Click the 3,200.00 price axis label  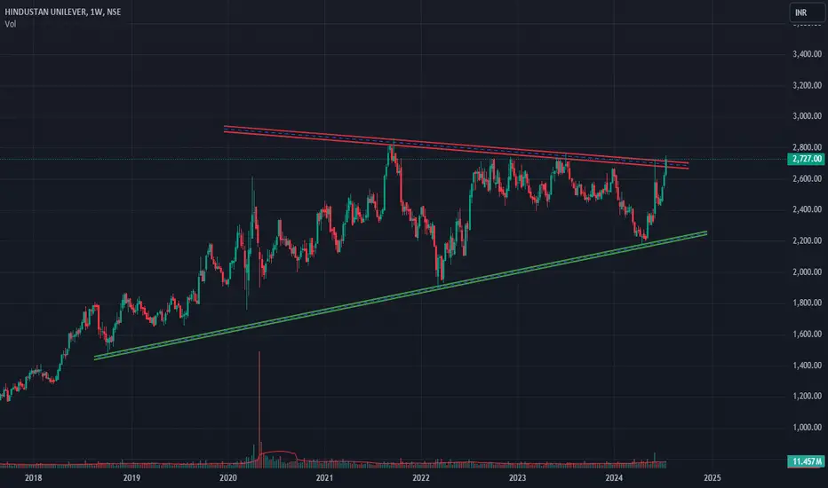[807, 85]
